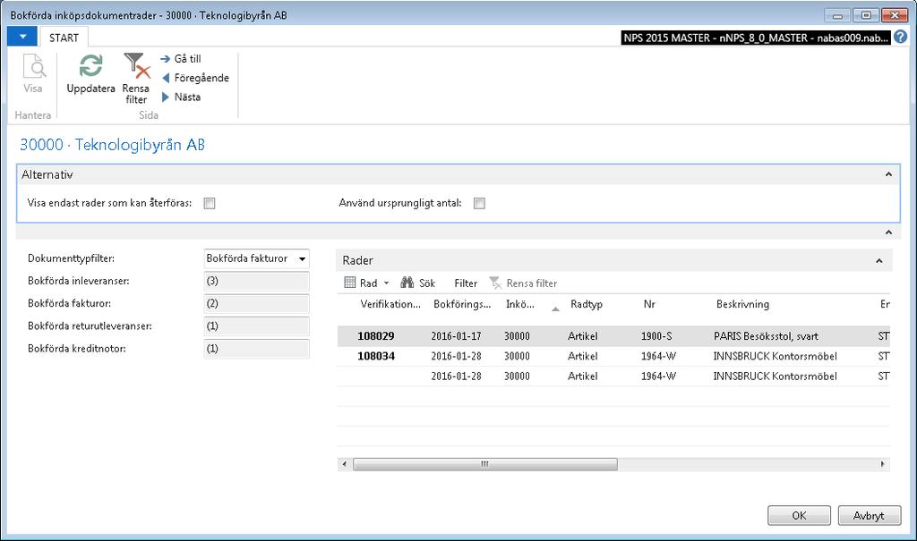Sort by Verifikation column header
The width and height of the screenshot is (917, 541).
click(390, 304)
